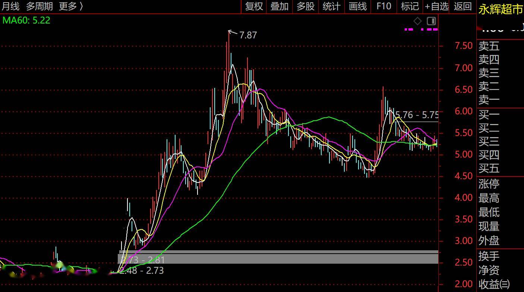
Task: Click the 叠加 overlay toolbar button
Action: click(x=280, y=6)
